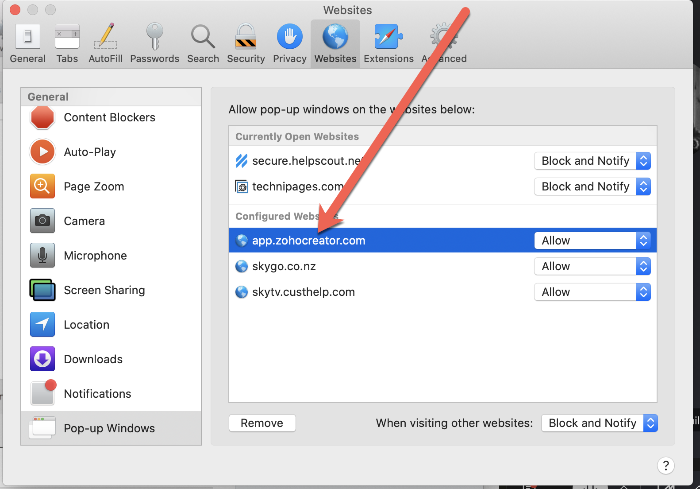
Task: Click skygo.co.nz globe icon
Action: point(242,266)
